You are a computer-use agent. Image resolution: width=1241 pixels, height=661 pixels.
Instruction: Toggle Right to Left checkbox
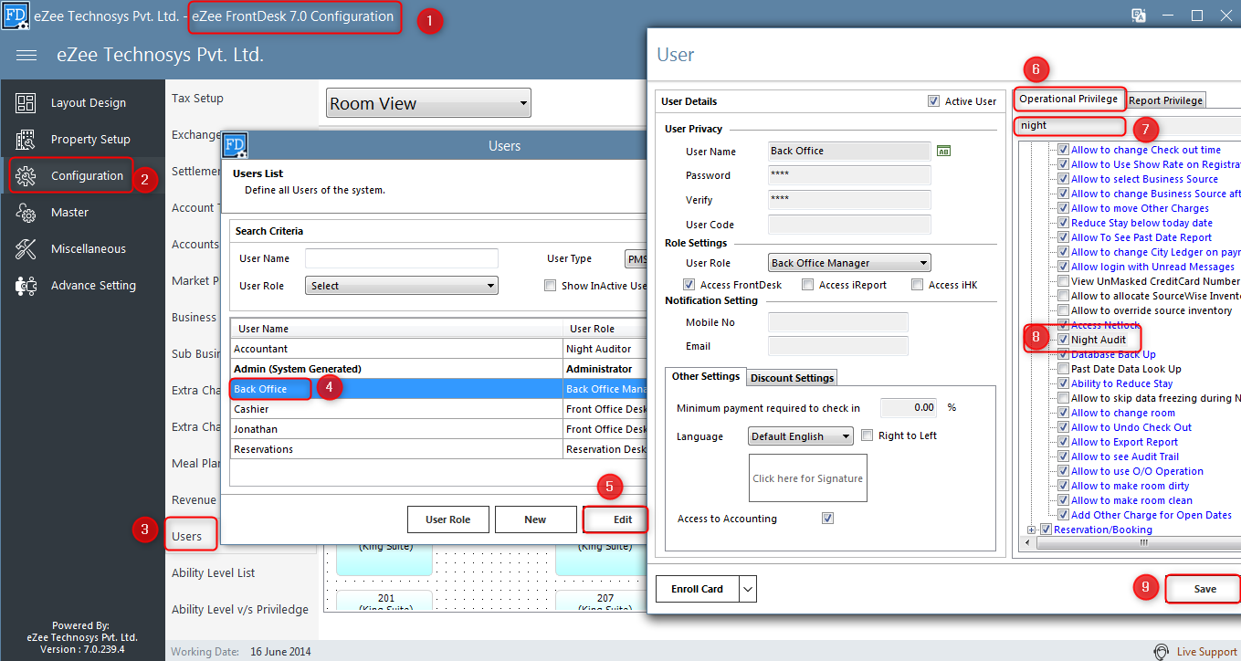[x=868, y=435]
